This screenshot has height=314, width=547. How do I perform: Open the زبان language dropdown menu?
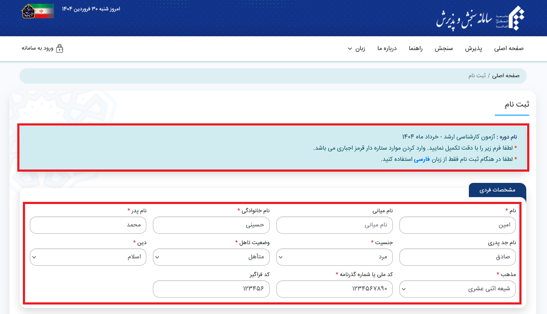[356, 48]
